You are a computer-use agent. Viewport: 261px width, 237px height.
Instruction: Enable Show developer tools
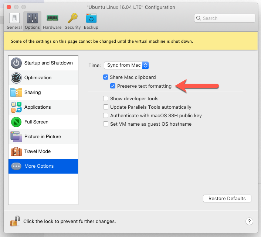coord(106,98)
